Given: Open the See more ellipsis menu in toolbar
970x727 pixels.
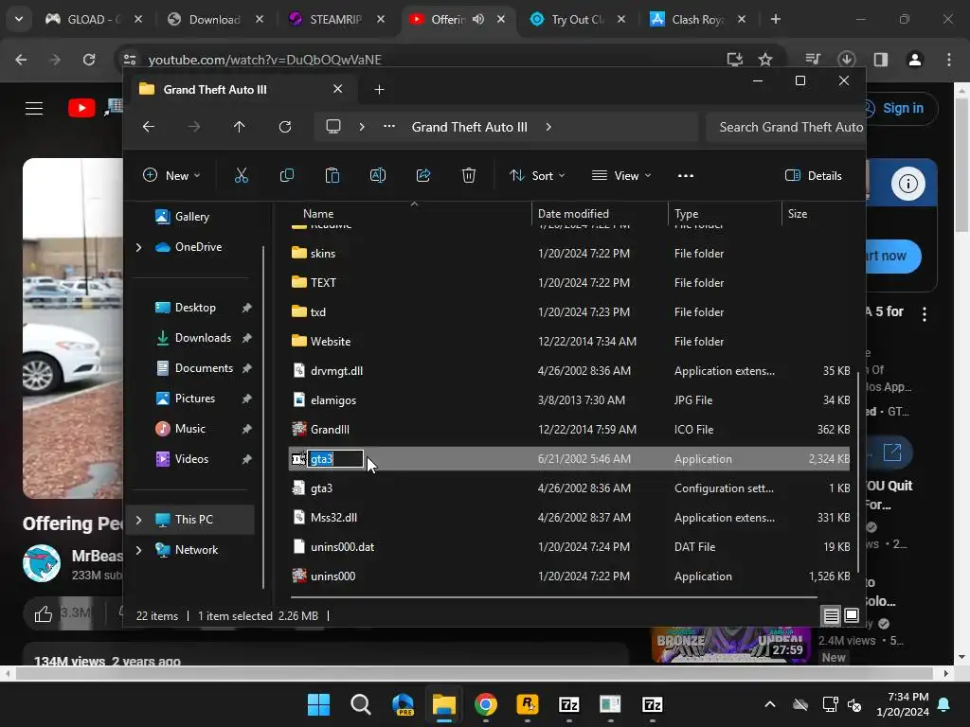Looking at the screenshot, I should 686,175.
